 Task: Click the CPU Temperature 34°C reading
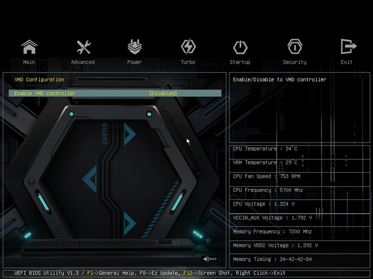(x=265, y=149)
